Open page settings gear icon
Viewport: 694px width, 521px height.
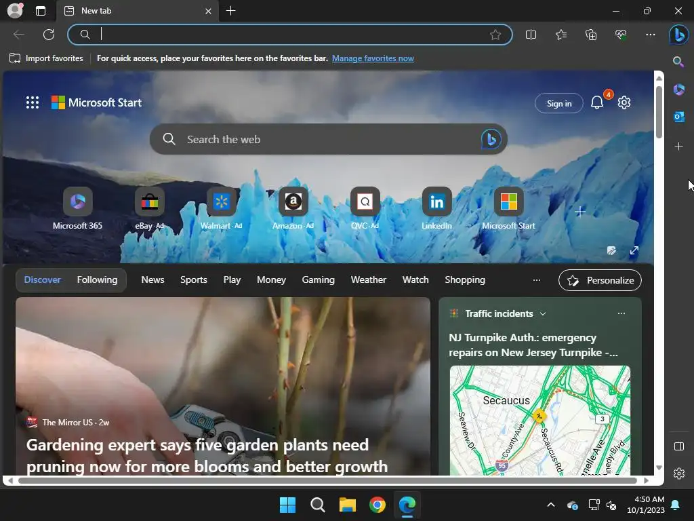tap(624, 102)
